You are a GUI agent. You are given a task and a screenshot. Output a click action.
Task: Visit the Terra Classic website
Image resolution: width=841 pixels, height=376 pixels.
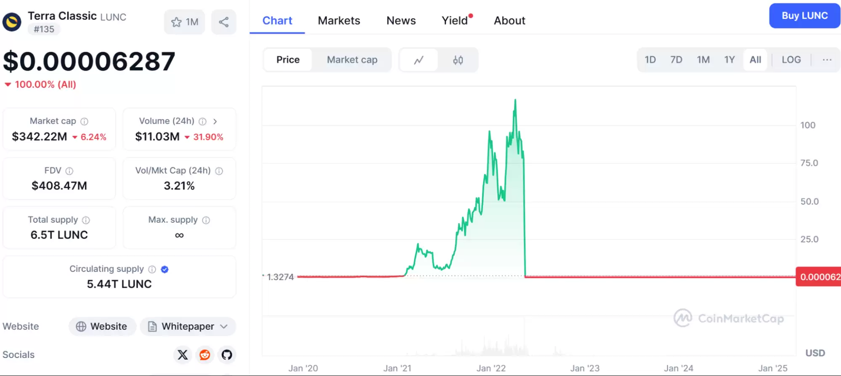pos(102,326)
